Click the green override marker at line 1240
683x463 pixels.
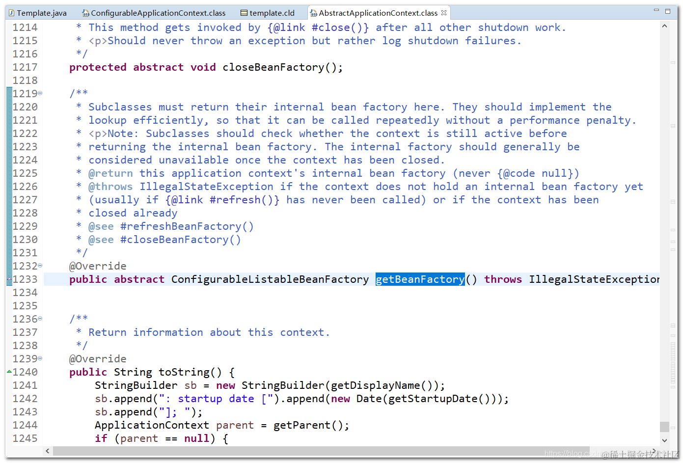9,372
